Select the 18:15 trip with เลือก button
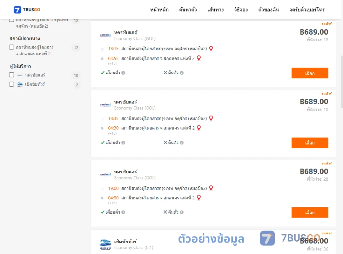The width and height of the screenshot is (343, 254). point(310,73)
